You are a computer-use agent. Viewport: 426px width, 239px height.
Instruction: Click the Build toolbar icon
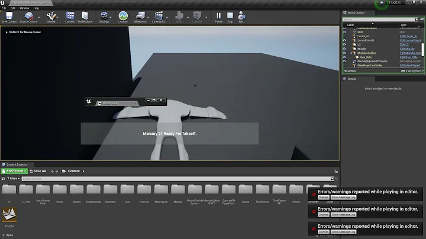[x=179, y=17]
